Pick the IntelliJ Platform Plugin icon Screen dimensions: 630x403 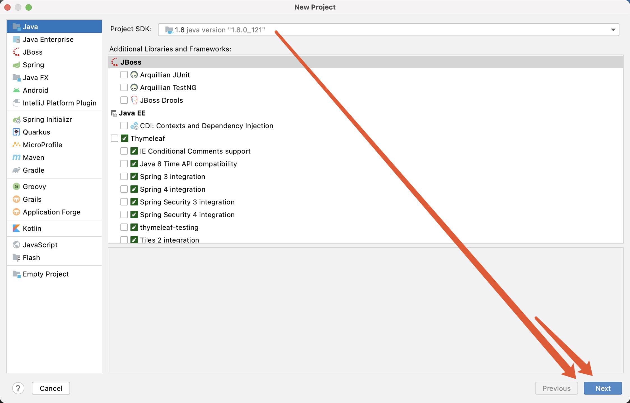[17, 103]
